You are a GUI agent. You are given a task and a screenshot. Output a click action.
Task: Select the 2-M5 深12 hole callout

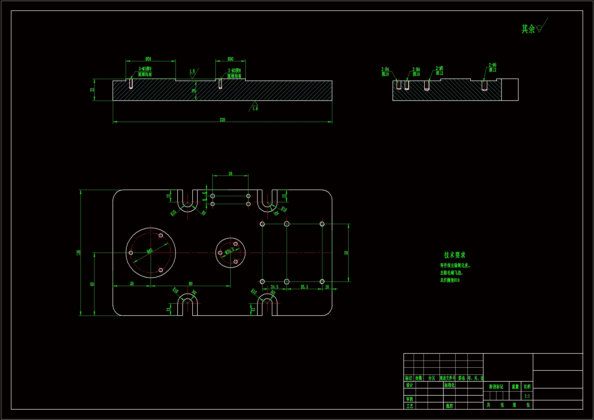439,70
